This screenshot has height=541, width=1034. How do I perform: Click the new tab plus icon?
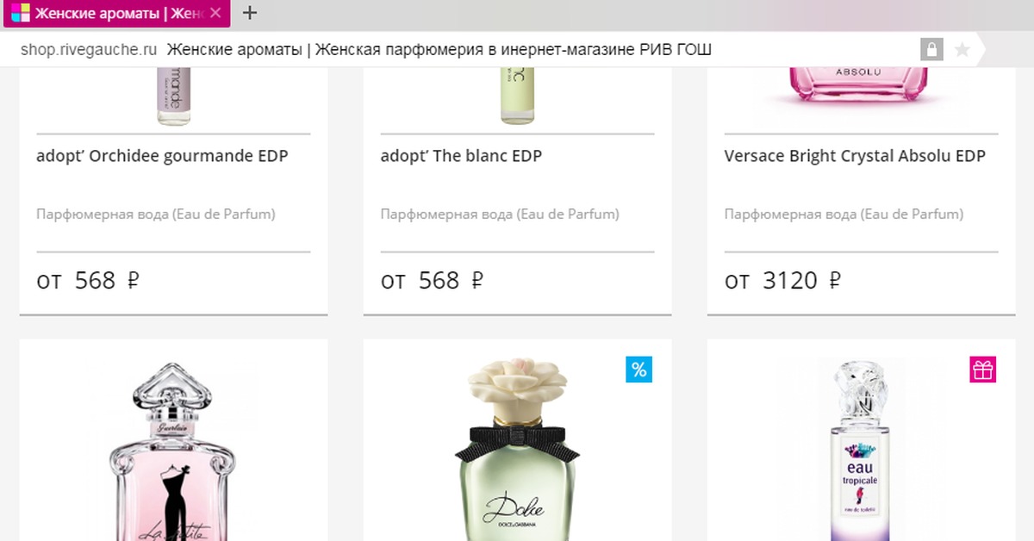coord(250,13)
